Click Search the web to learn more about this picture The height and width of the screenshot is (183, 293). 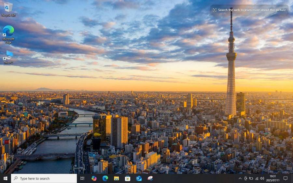point(249,10)
